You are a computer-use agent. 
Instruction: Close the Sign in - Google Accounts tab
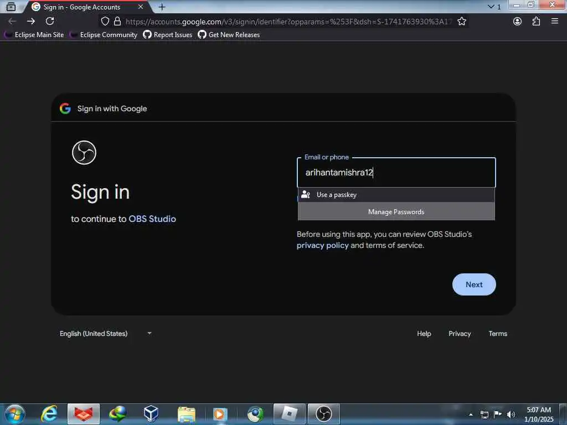141,7
